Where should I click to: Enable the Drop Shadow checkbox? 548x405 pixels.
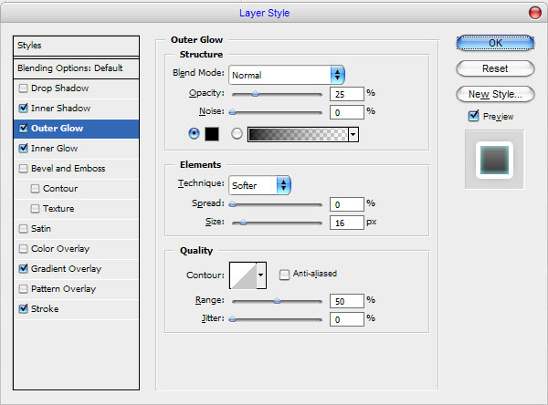pyautogui.click(x=24, y=88)
